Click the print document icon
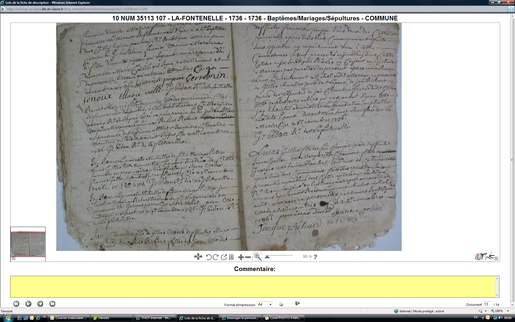The image size is (515, 322). (281, 304)
